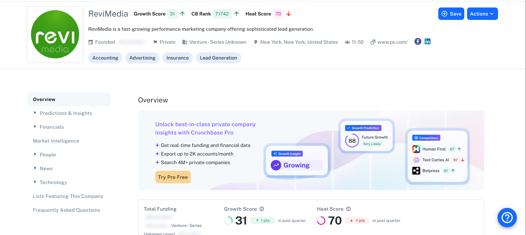Screen dimensions: 526x235
Task: Click the red Heat Score down arrow
Action: tap(288, 14)
